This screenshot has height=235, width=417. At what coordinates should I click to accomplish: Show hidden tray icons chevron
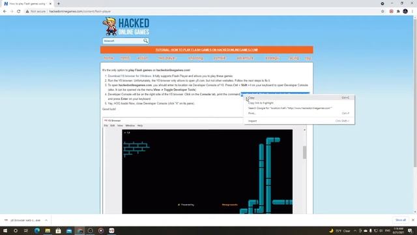355,230
